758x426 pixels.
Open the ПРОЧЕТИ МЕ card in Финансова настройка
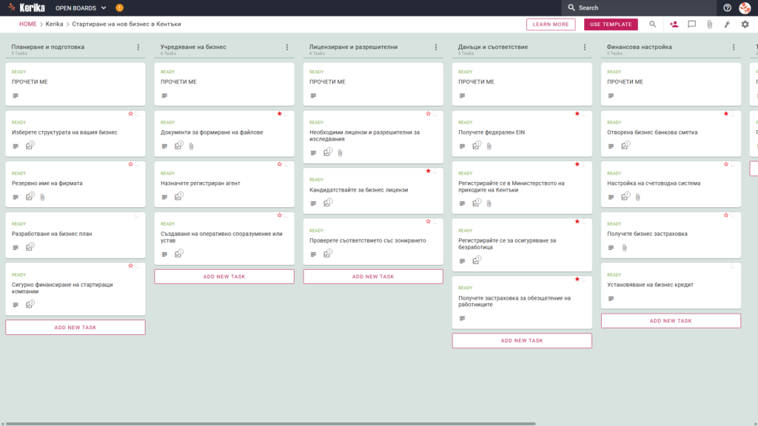[671, 84]
